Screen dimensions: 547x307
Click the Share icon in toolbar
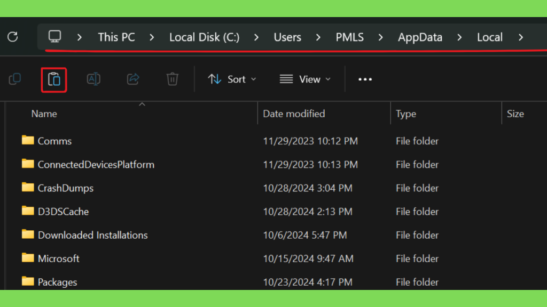(x=133, y=79)
